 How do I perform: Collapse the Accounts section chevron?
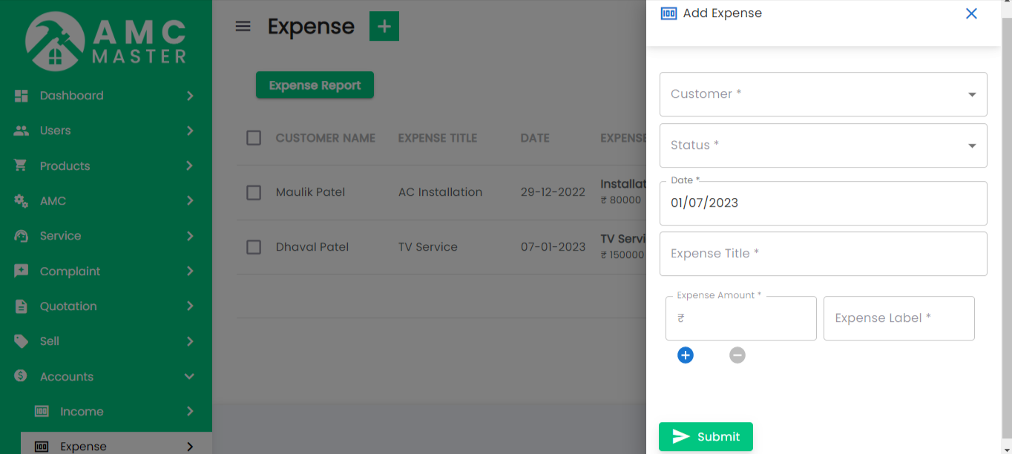[188, 376]
